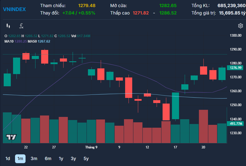Select the 1d timeframe
Viewport: 246px width, 166px height.
(x=8, y=159)
